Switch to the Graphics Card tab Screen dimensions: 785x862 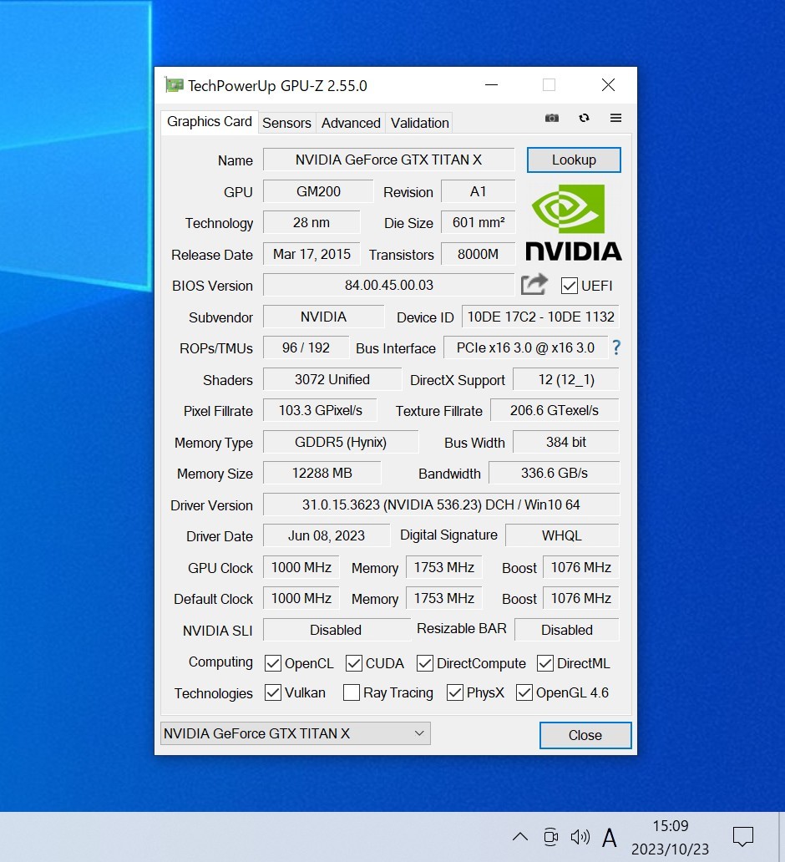click(x=210, y=121)
